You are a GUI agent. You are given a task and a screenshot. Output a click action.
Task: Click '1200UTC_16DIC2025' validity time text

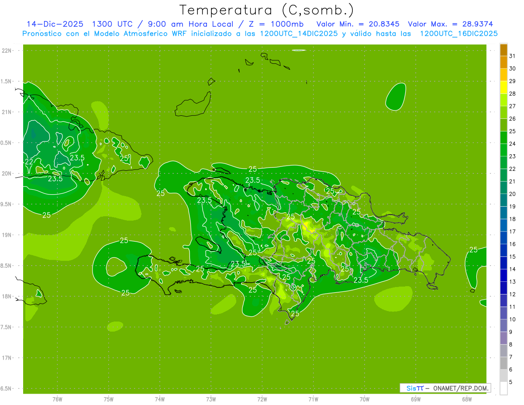pyautogui.click(x=459, y=34)
